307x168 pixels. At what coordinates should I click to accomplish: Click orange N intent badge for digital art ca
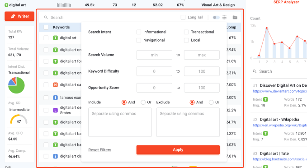tap(56, 85)
